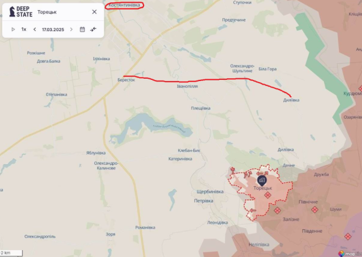This screenshot has width=362, height=257.
Task: Collapse the timeline panel with arrows icon
Action: click(x=93, y=29)
